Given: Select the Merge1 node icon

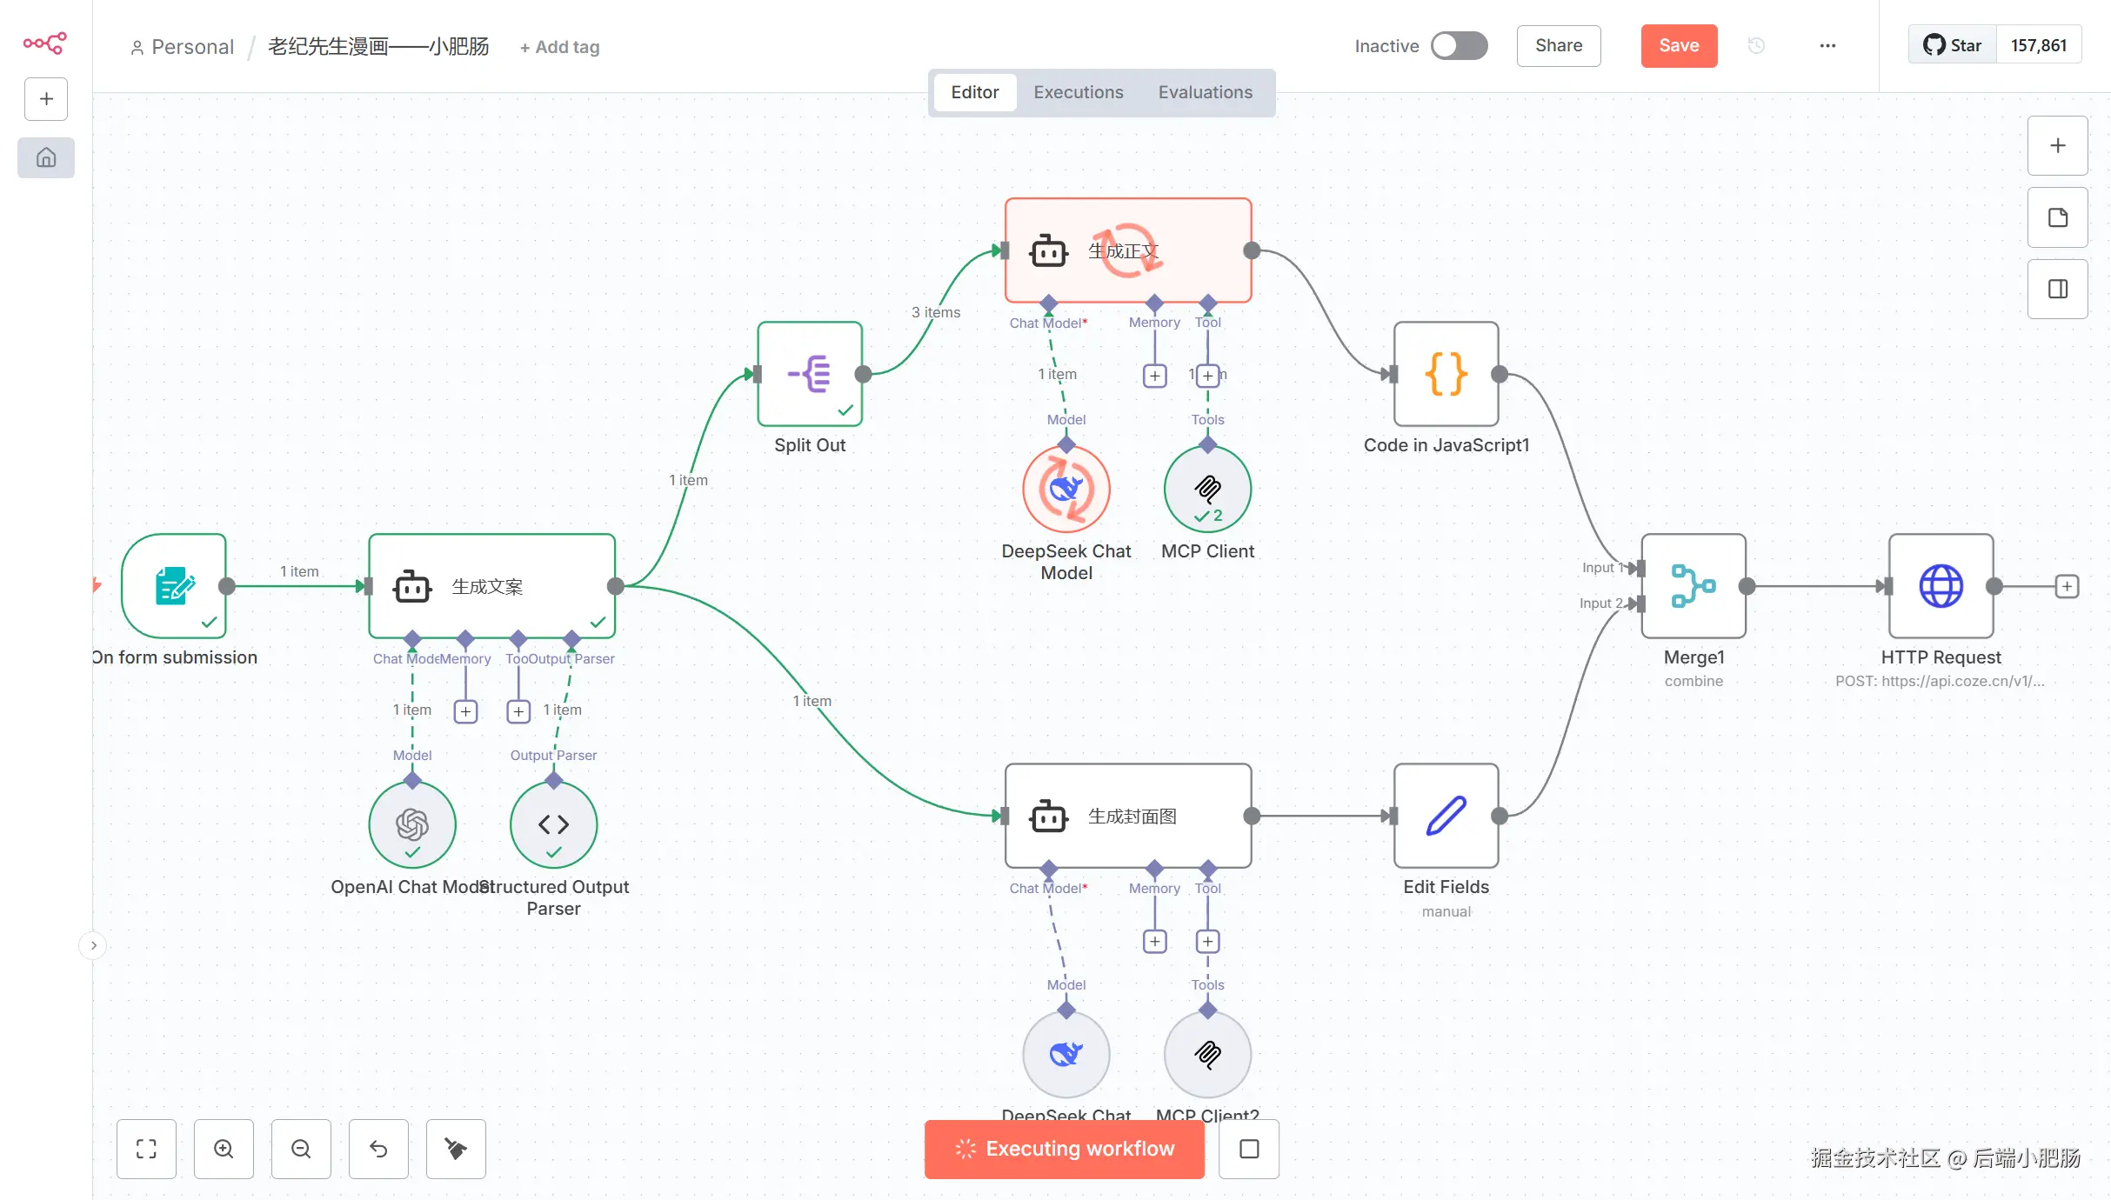Looking at the screenshot, I should point(1693,586).
